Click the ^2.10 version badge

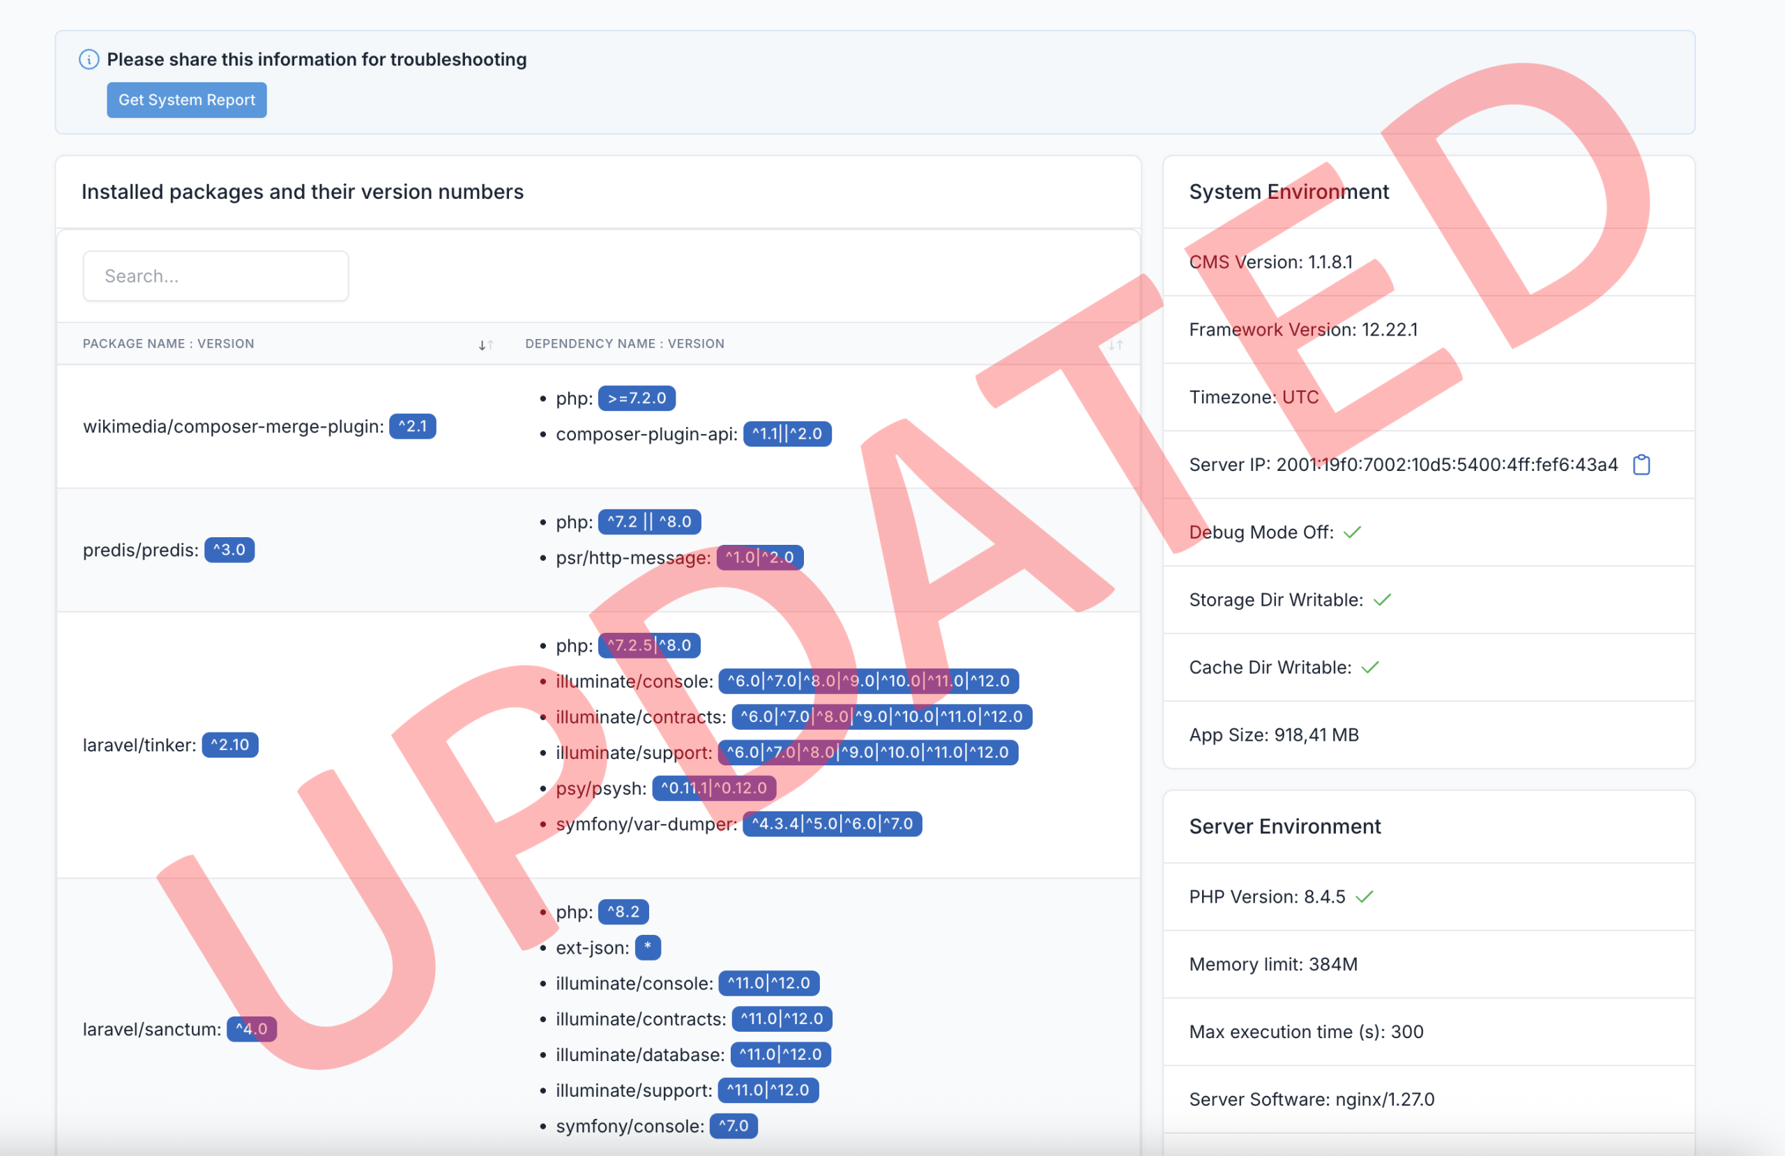(x=230, y=745)
